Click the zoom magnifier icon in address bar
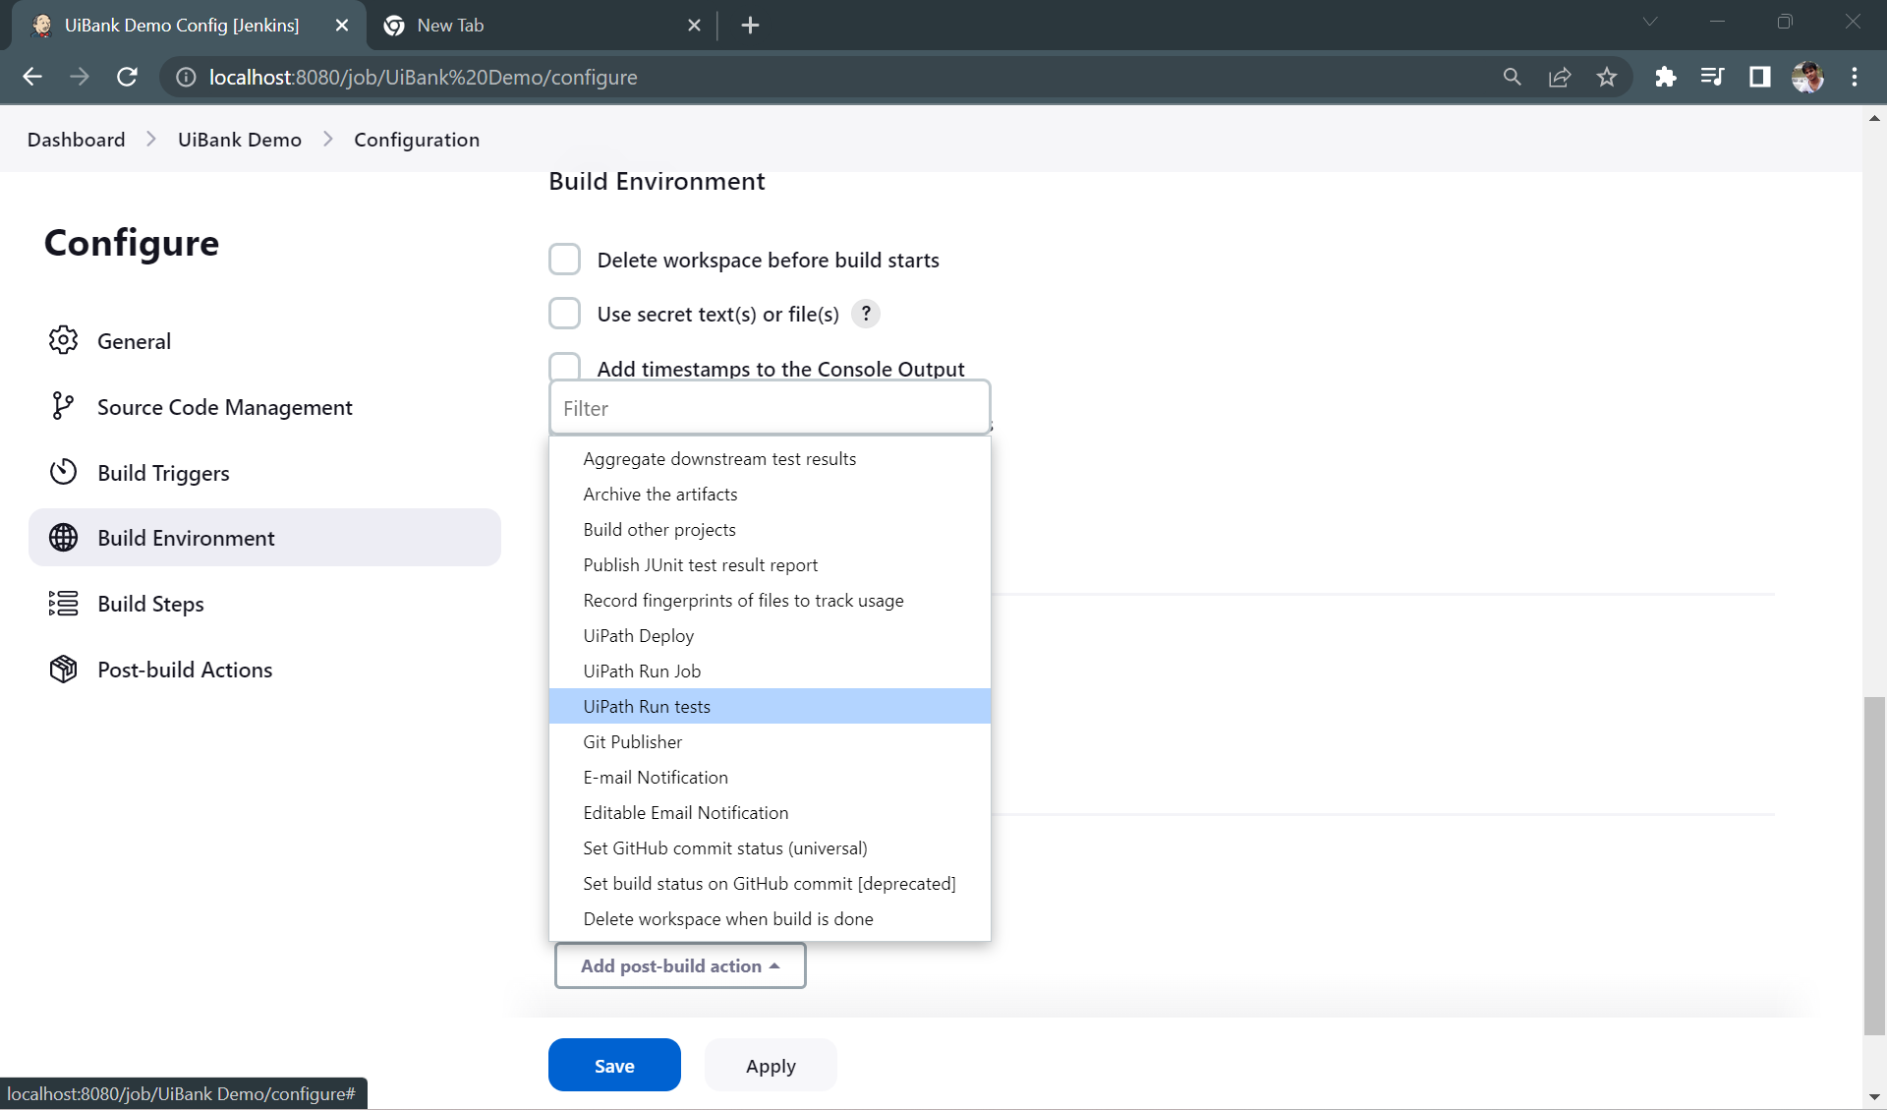Image resolution: width=1887 pixels, height=1110 pixels. coord(1513,77)
